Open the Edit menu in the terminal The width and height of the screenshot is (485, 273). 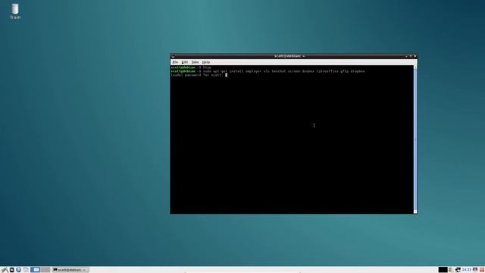coord(185,62)
